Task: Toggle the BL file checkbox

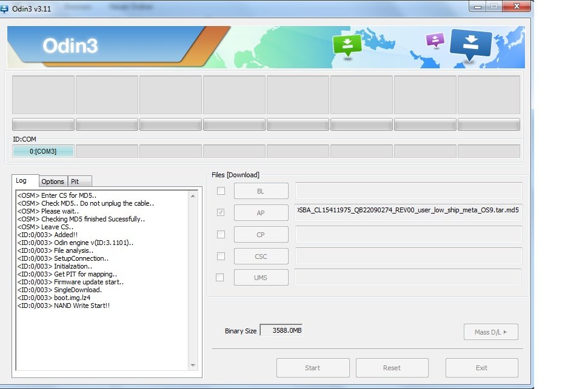Action: (221, 191)
